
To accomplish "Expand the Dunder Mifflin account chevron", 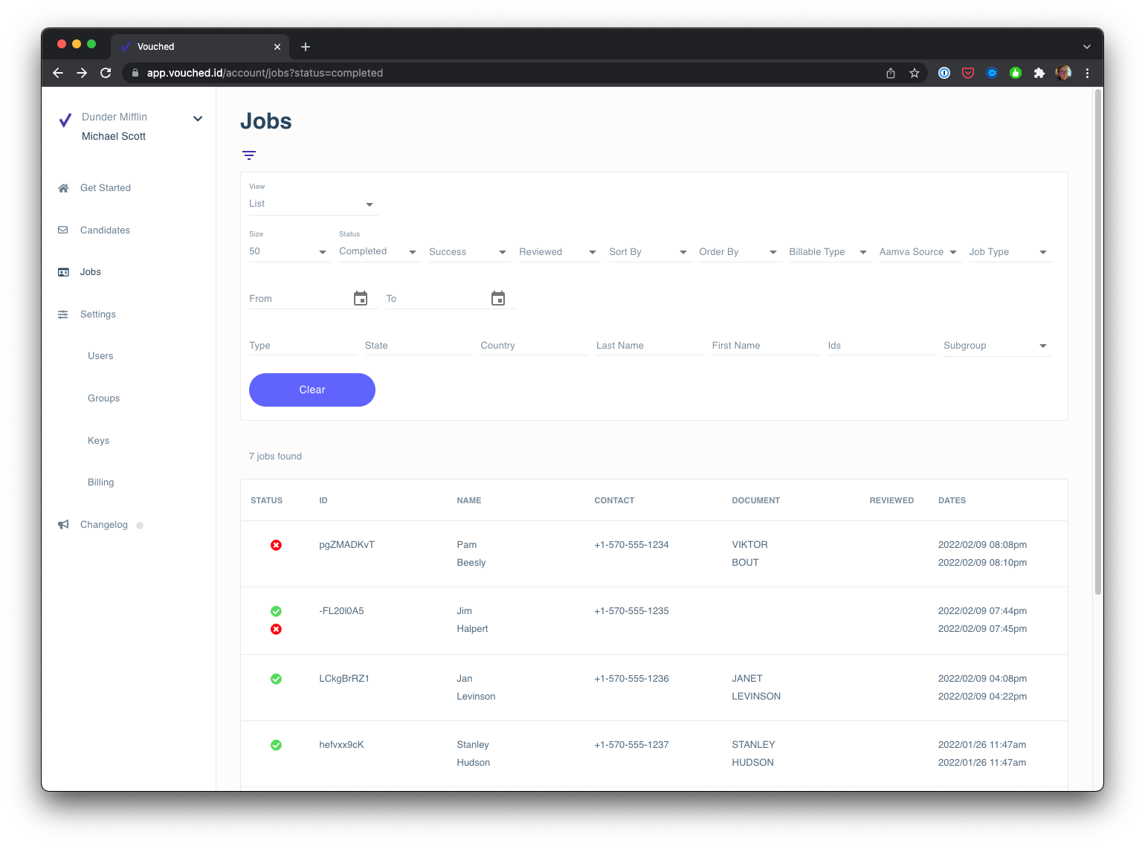I will 198,118.
